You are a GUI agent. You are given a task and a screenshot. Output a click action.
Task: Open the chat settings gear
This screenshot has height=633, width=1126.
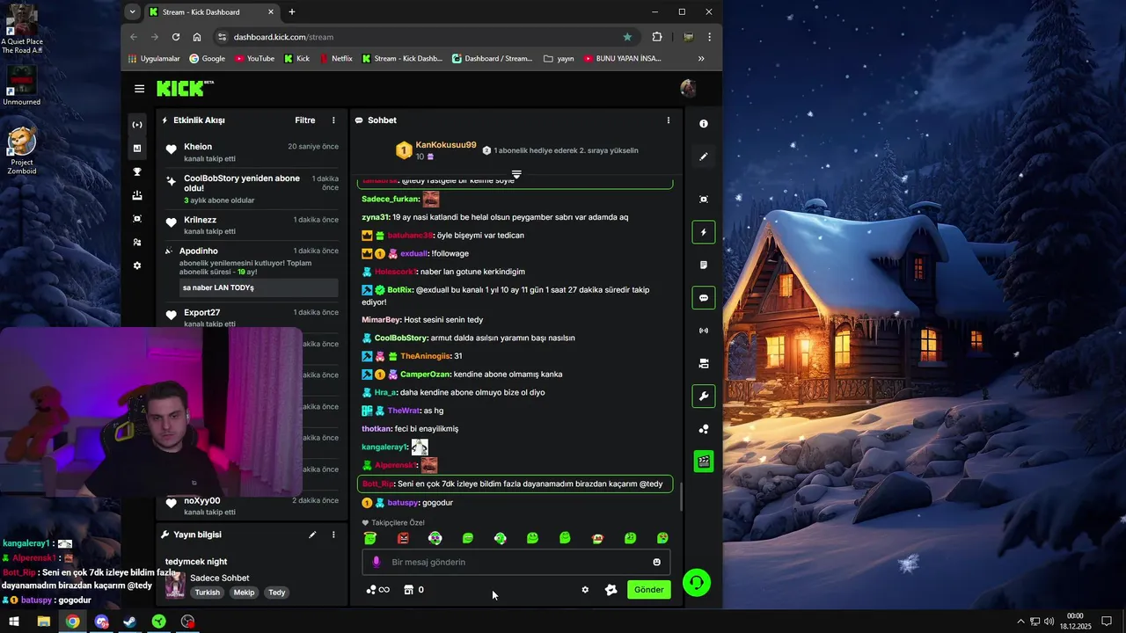click(585, 590)
